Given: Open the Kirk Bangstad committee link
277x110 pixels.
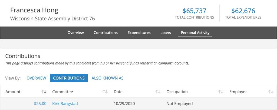Looking at the screenshot, I should coord(65,104).
